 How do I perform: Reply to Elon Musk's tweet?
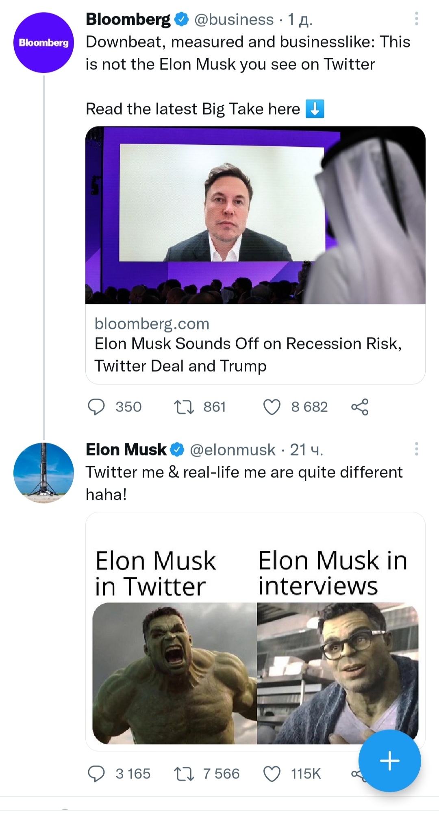[x=96, y=774]
